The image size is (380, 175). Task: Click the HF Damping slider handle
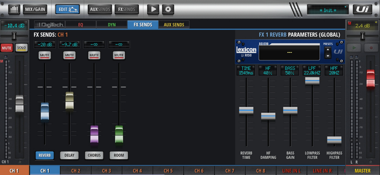coord(268,116)
